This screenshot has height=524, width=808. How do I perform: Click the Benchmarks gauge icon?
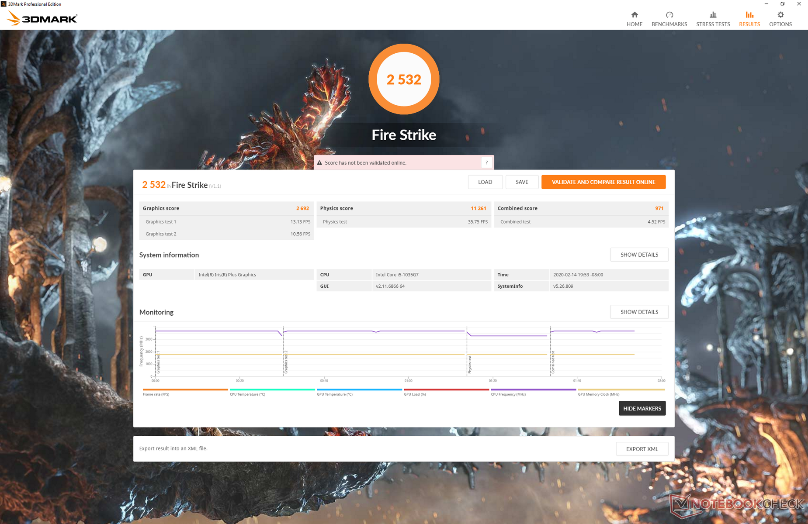(669, 15)
